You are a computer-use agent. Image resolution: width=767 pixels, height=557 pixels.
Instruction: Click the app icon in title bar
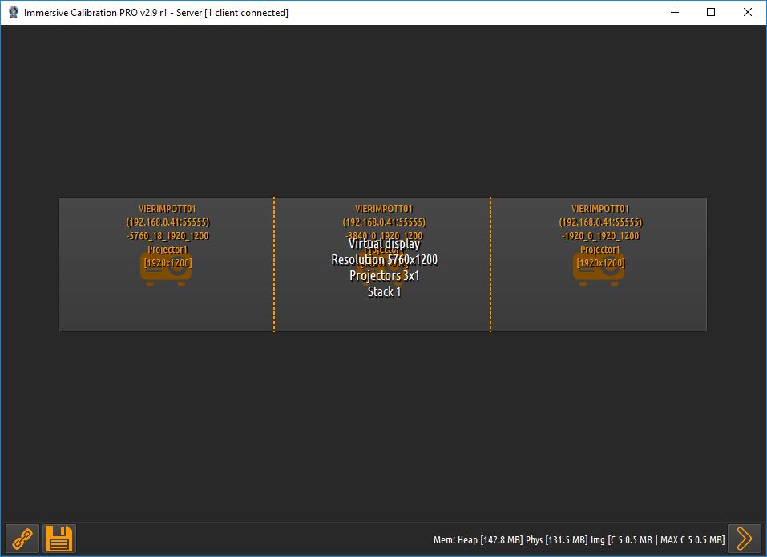[13, 12]
